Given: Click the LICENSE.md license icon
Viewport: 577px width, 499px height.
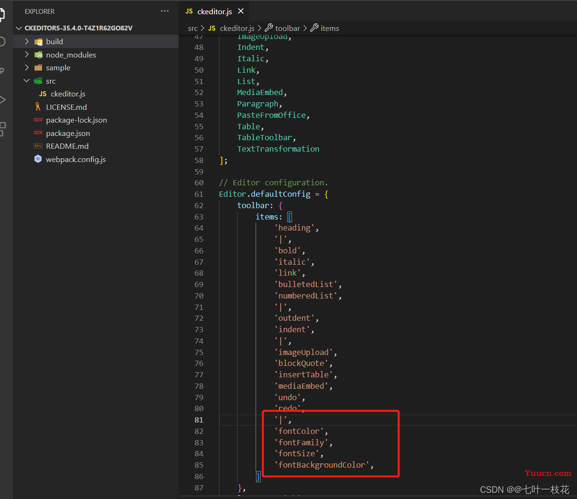Looking at the screenshot, I should [x=38, y=107].
